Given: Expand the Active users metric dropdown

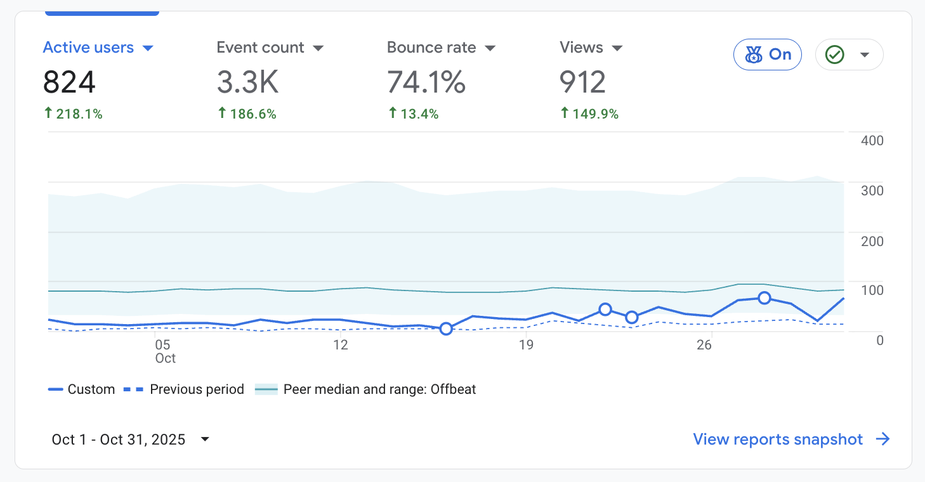Looking at the screenshot, I should click(148, 48).
